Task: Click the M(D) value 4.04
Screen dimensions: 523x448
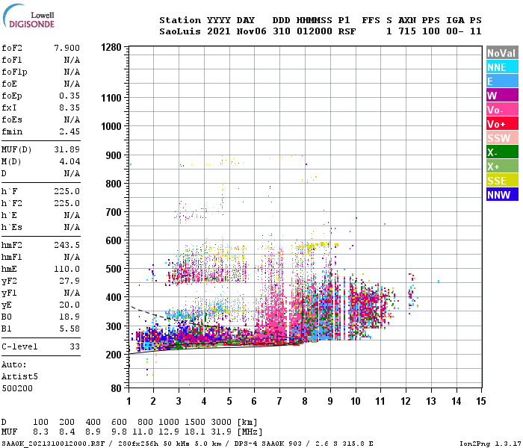Action: pyautogui.click(x=69, y=162)
